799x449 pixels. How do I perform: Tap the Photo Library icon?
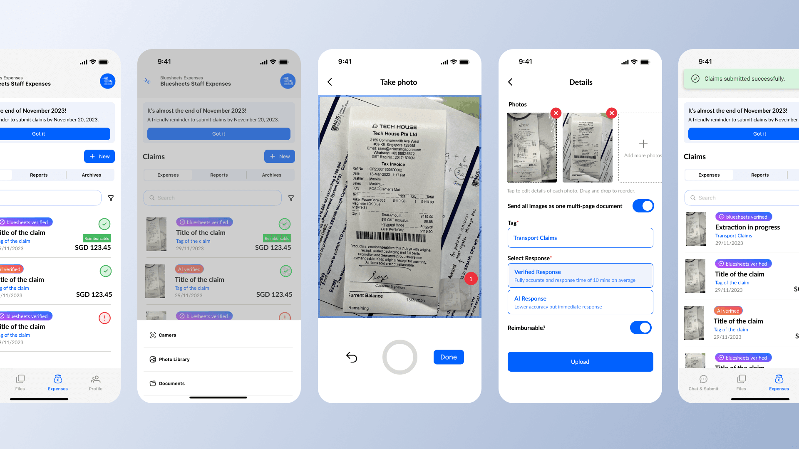point(153,359)
